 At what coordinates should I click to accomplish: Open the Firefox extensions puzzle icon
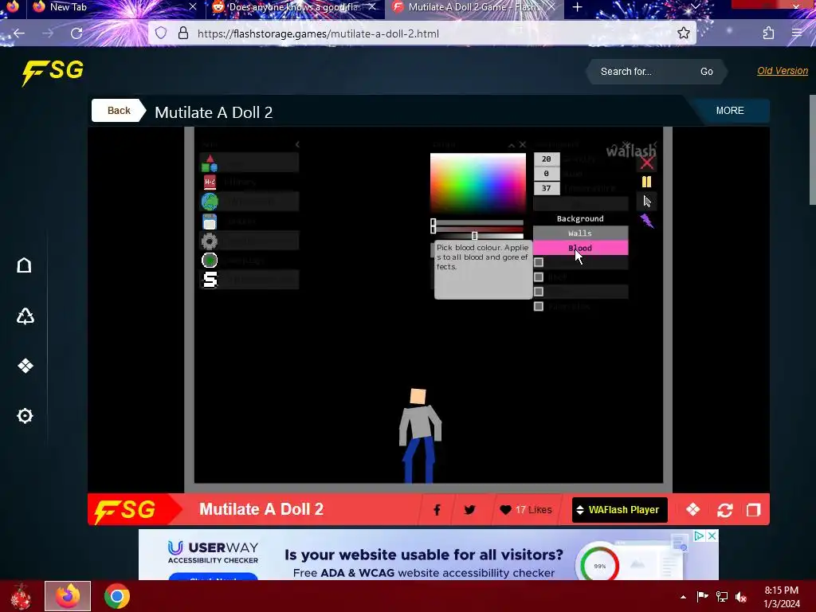[768, 33]
